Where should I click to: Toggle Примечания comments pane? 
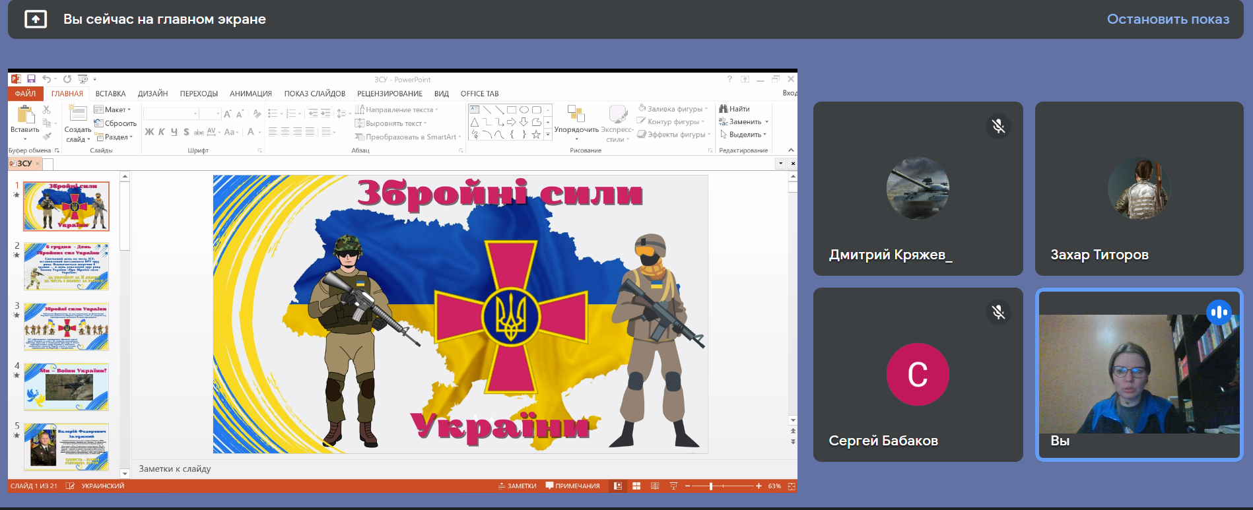[x=572, y=486]
